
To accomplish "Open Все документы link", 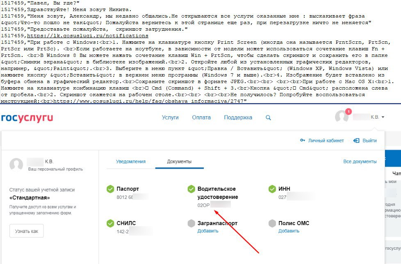I will coord(360,162).
